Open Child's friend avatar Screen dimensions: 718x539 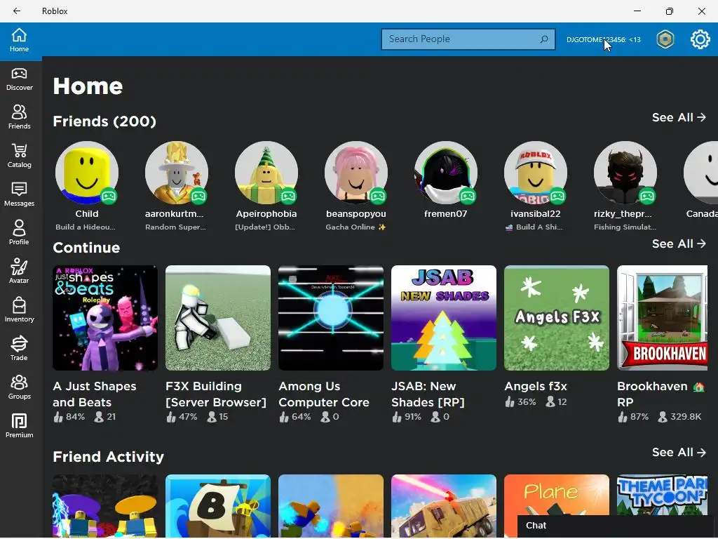(x=86, y=173)
